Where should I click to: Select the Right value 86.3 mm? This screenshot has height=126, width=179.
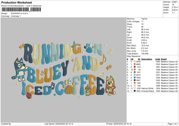click(145, 32)
